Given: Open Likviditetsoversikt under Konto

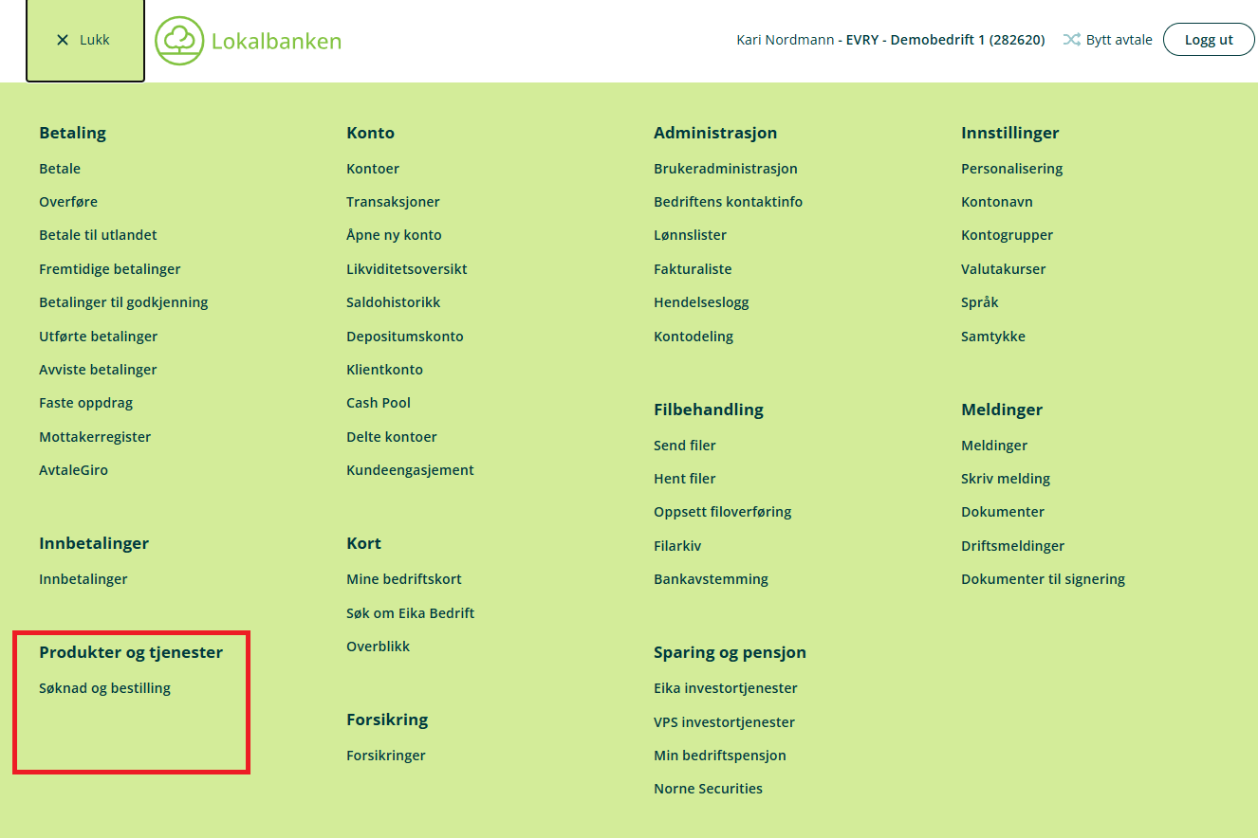Looking at the screenshot, I should click(x=406, y=269).
